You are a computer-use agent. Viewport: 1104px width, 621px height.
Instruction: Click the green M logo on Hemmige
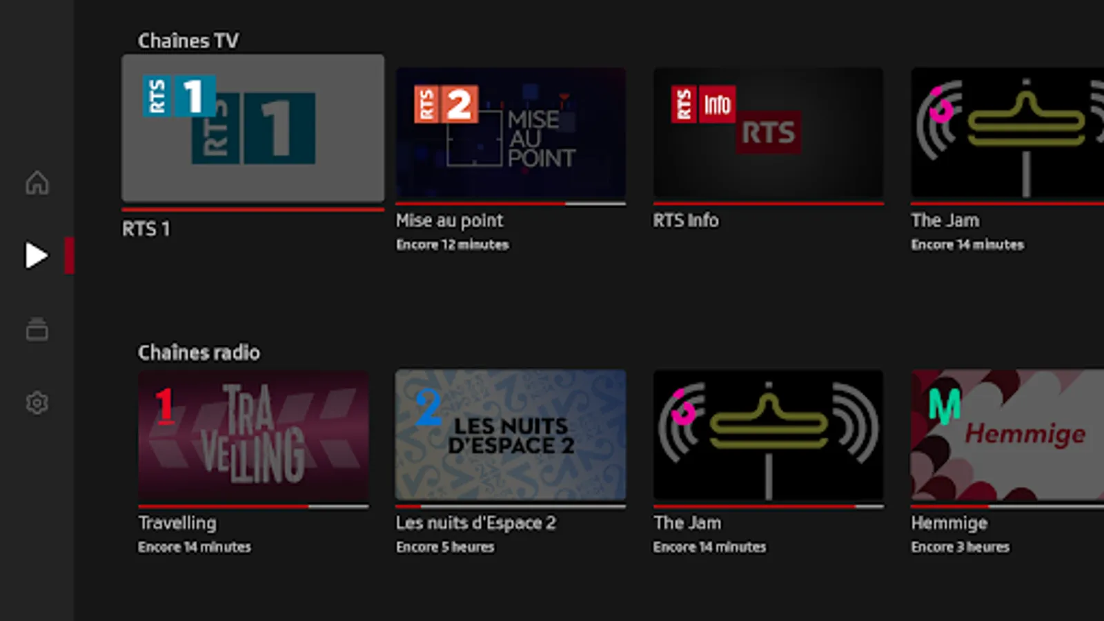tap(944, 405)
